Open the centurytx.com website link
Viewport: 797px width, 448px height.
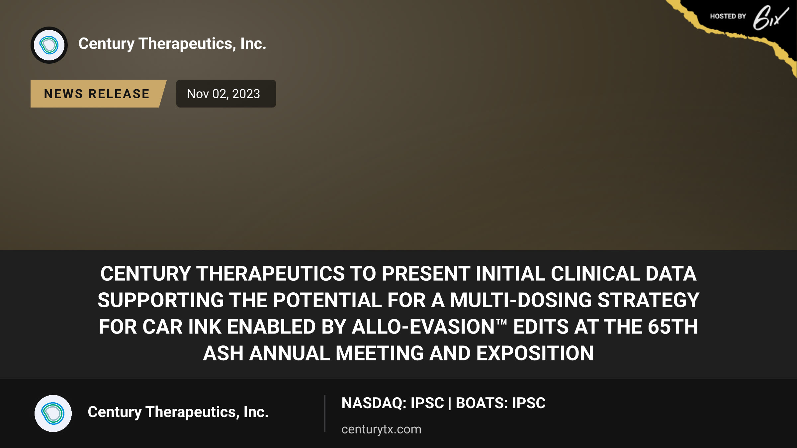381,429
